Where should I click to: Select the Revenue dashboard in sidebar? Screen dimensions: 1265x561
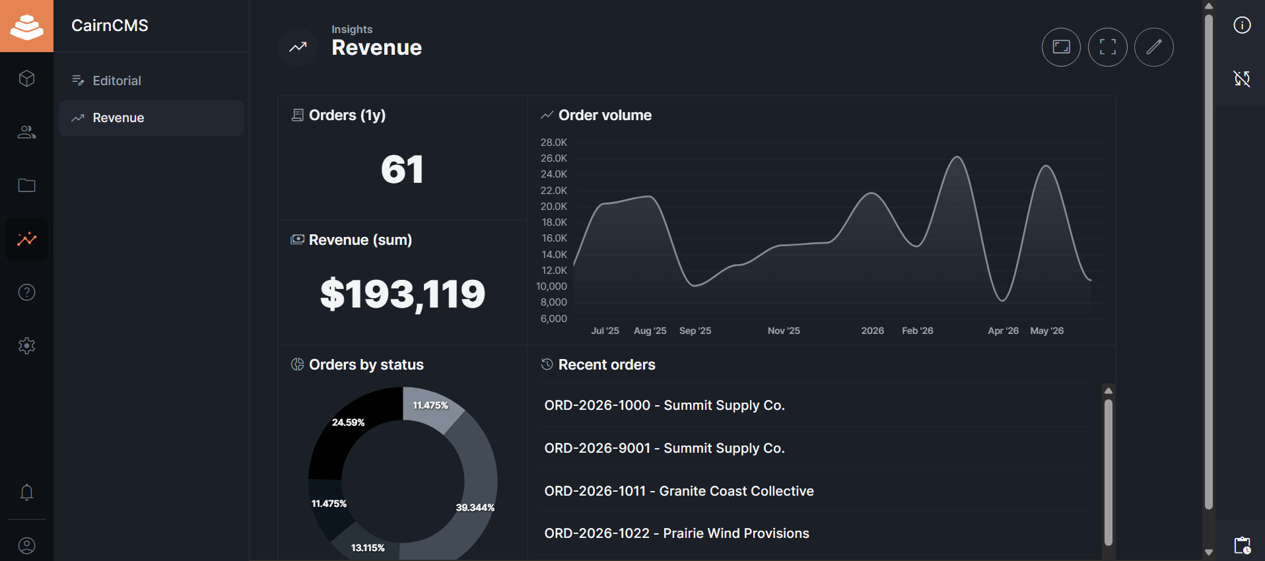click(x=151, y=118)
